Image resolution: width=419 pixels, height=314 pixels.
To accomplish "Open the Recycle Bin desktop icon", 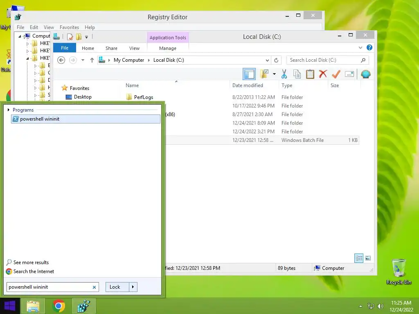I will 399,272.
